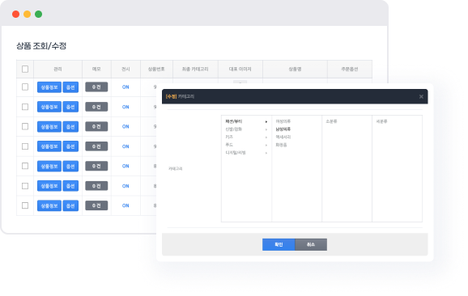
Task: Click the green macOS window button
Action: coord(39,14)
